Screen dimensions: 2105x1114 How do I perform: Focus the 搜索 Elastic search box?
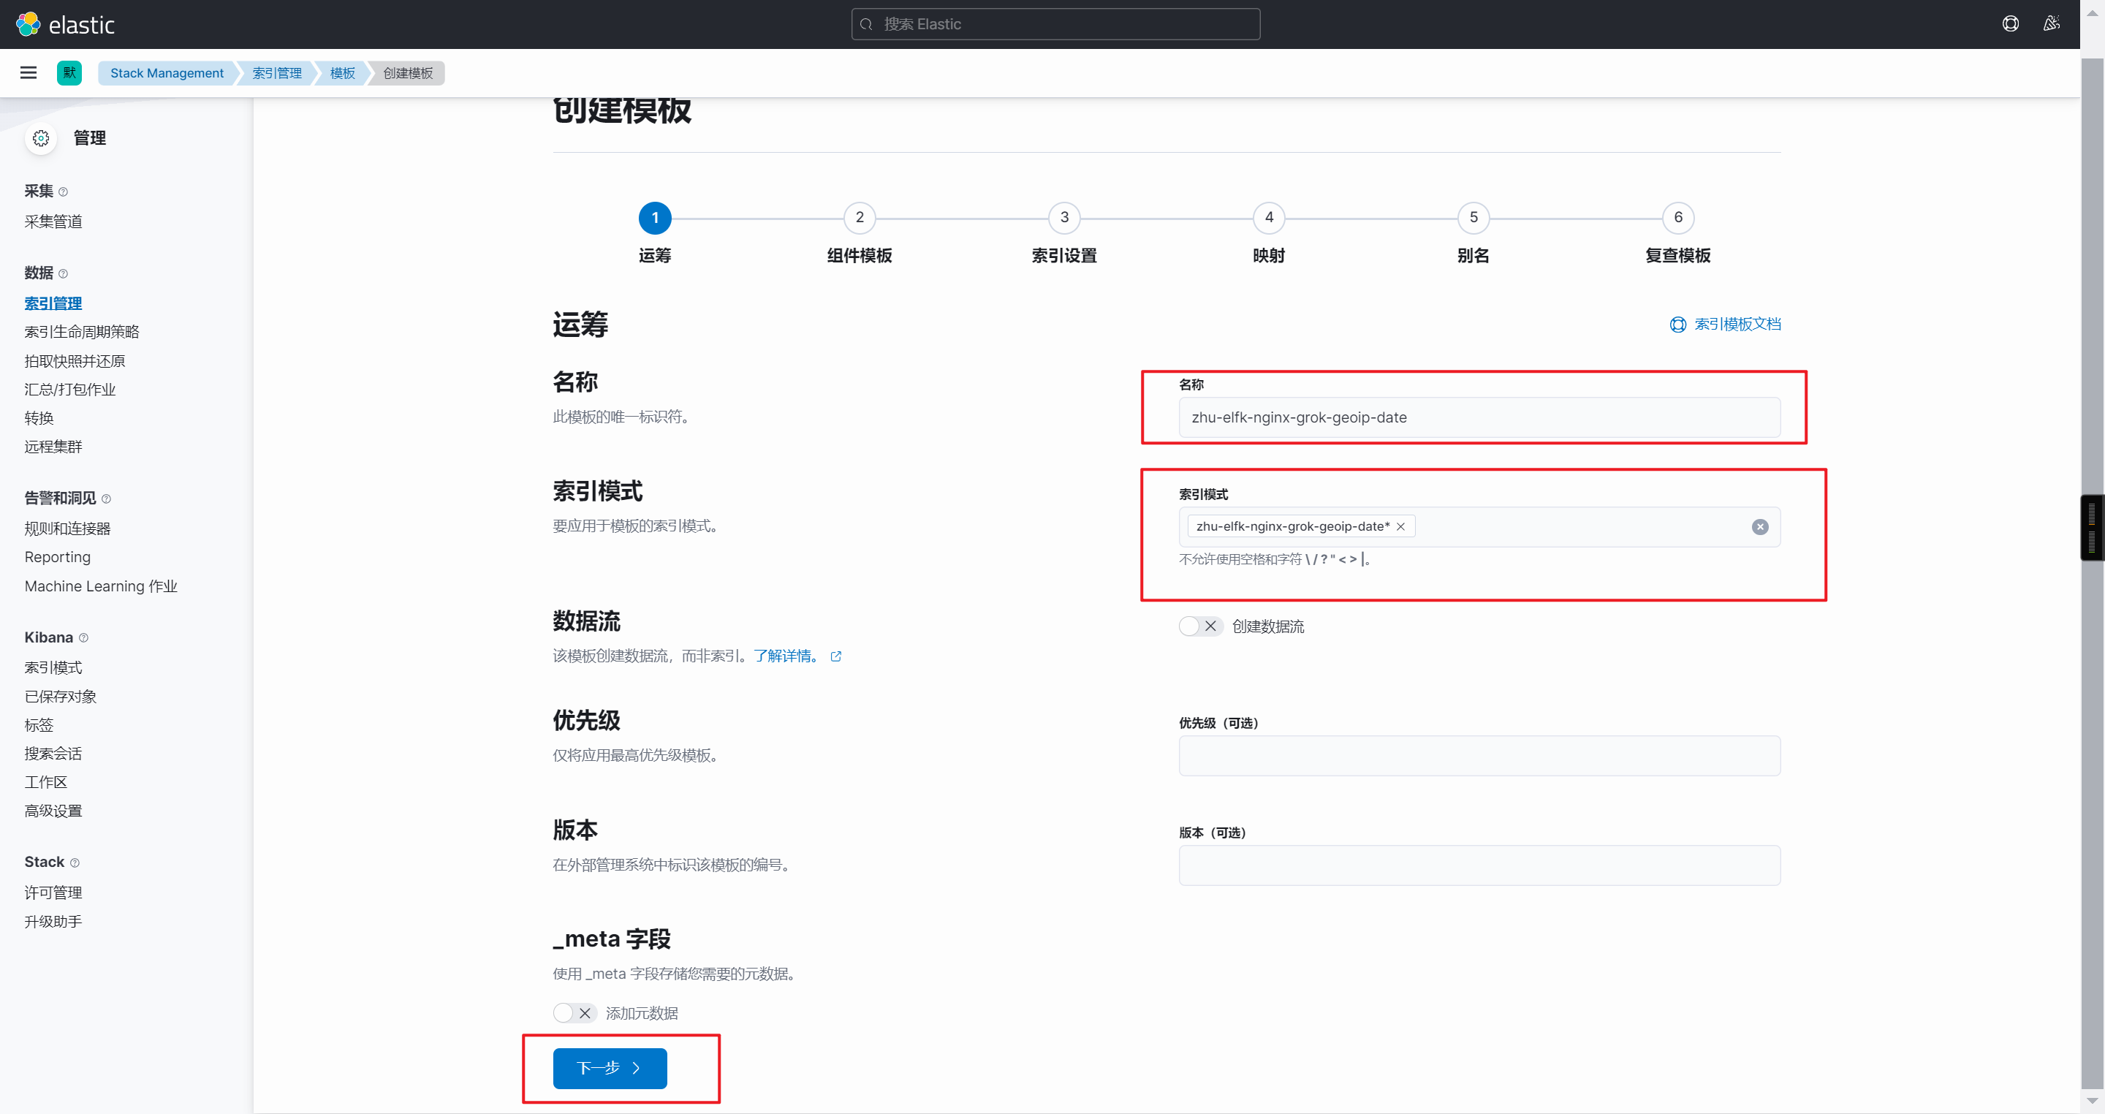tap(1055, 25)
